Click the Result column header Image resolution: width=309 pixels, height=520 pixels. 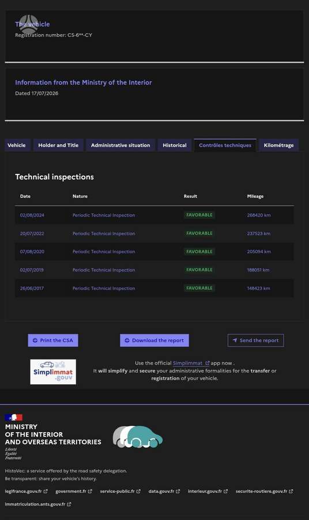(x=191, y=196)
